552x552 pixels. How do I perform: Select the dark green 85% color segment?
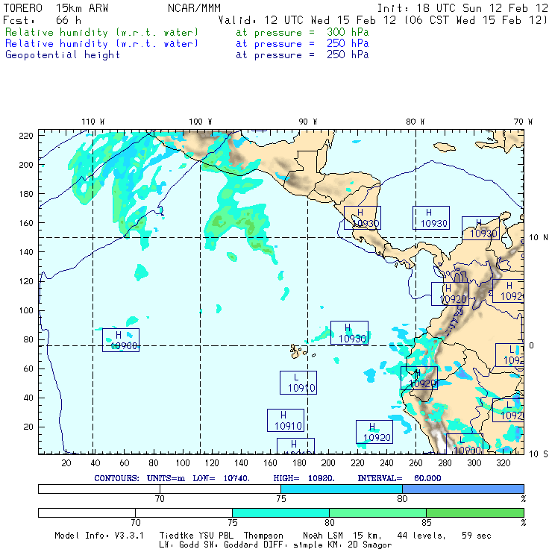[474, 512]
